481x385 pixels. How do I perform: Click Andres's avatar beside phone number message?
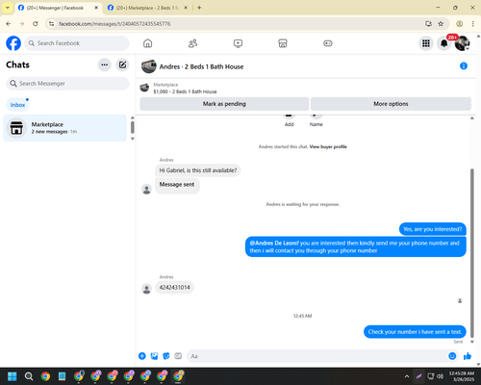(x=146, y=289)
